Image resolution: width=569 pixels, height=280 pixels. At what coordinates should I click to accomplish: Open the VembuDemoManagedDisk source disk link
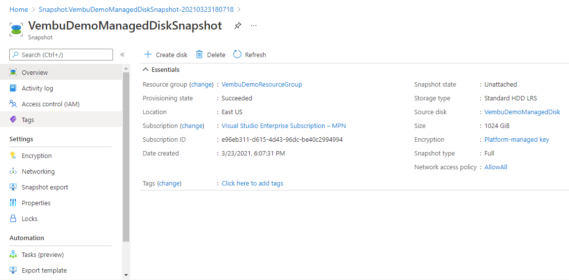[522, 112]
